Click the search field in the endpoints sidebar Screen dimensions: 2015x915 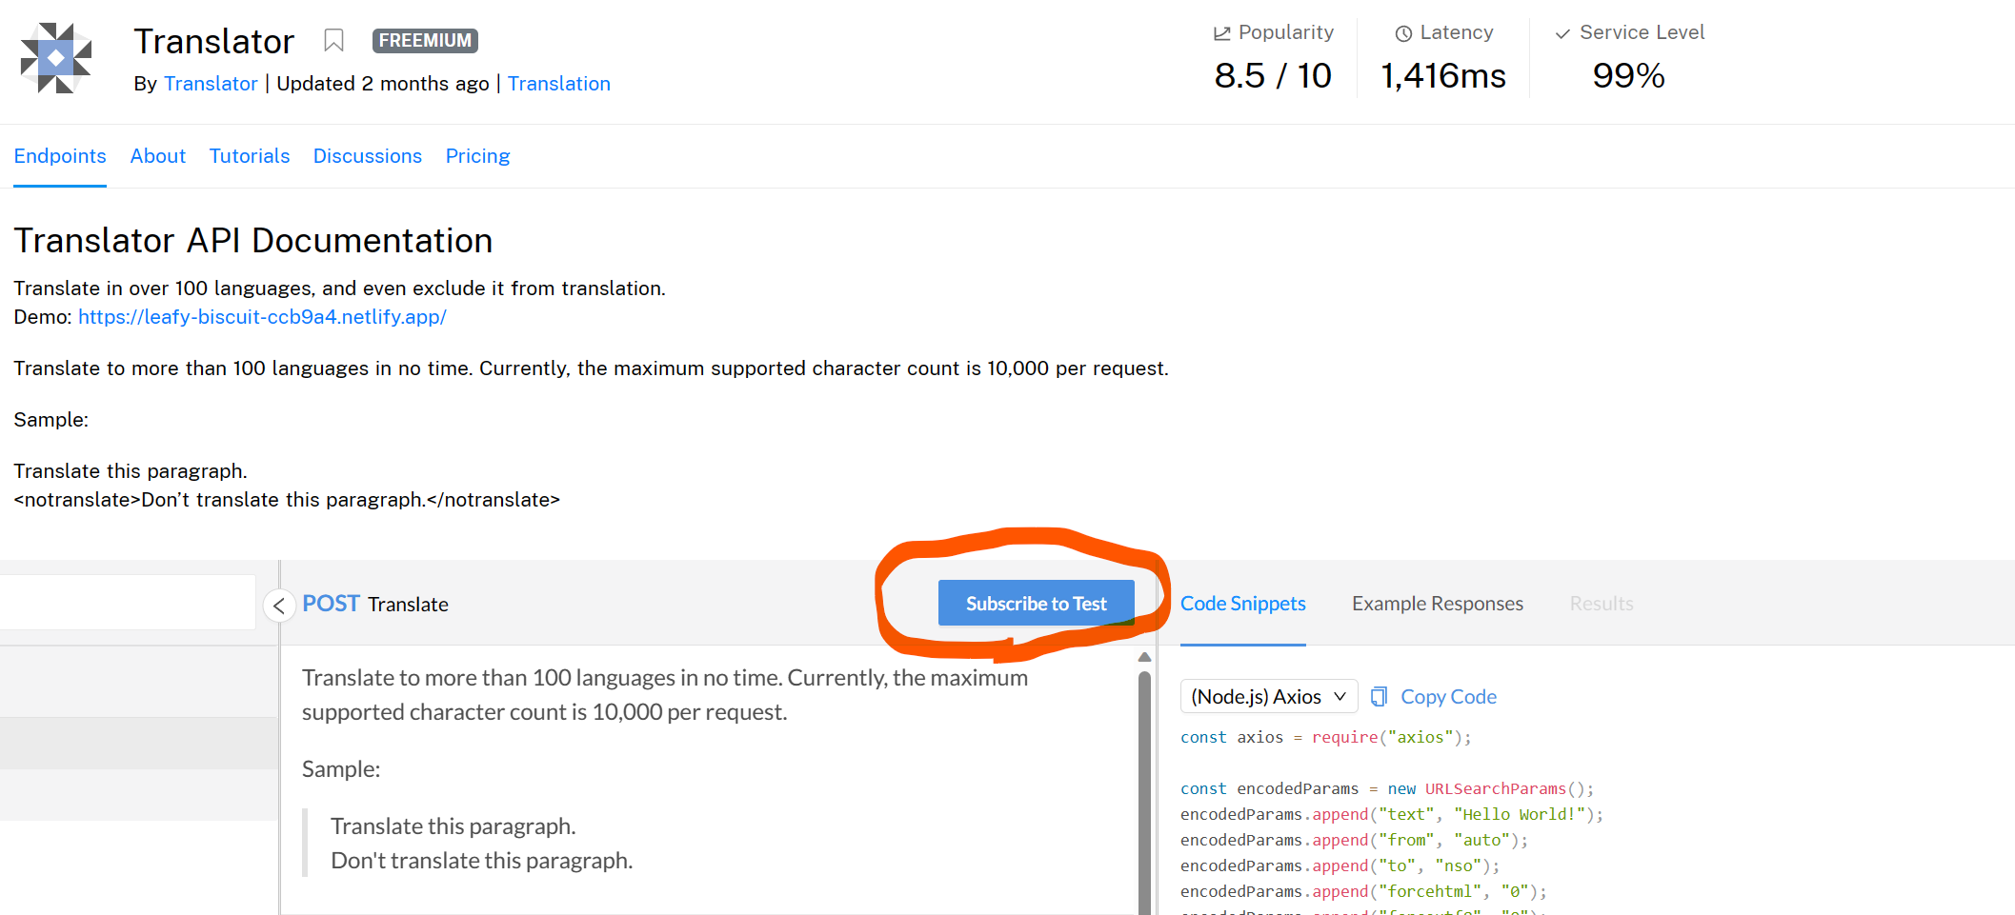(128, 602)
